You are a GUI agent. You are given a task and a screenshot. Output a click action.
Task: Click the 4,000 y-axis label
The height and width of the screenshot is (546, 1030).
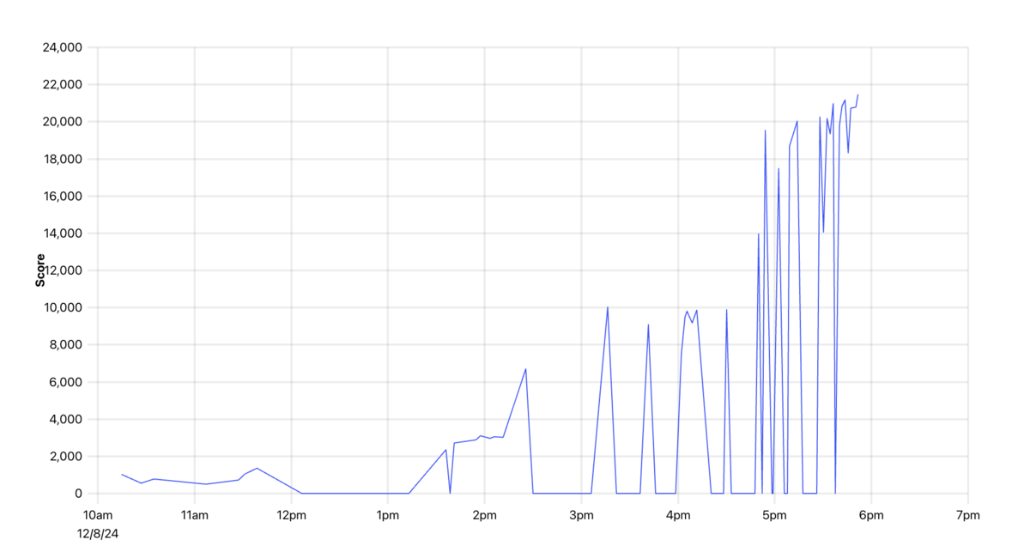[x=65, y=419]
